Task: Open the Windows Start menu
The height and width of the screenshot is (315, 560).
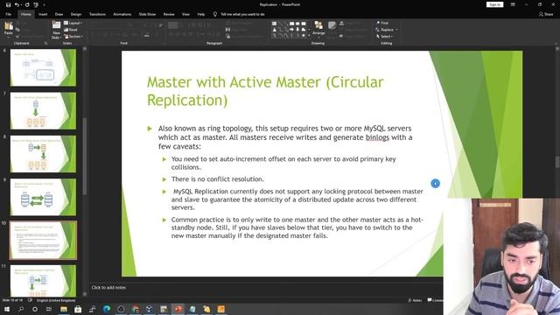Action: (x=7, y=309)
